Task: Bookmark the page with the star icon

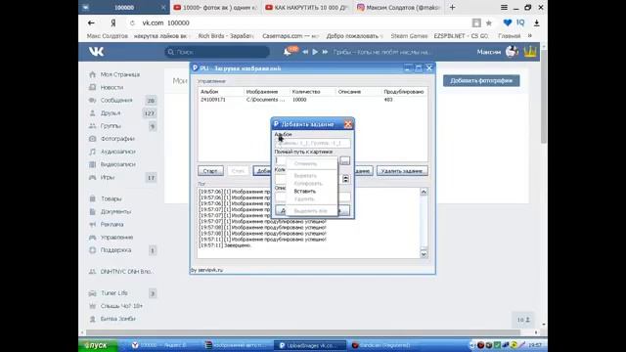Action: (x=489, y=23)
